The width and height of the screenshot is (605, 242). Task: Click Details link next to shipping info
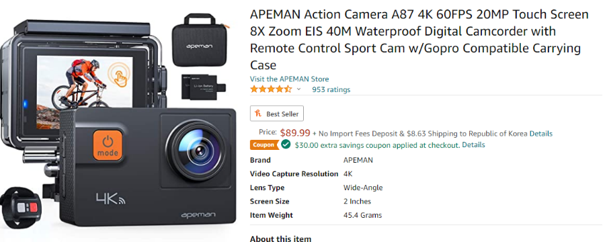click(x=541, y=134)
